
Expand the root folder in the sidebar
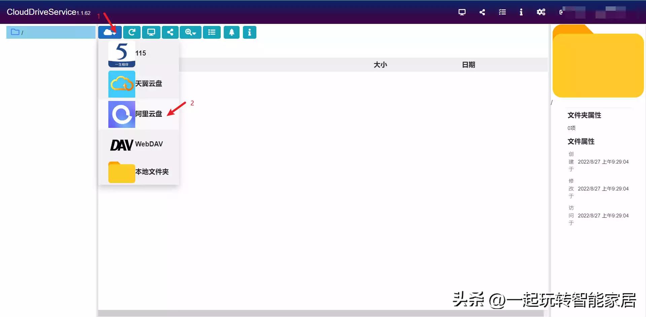coord(15,32)
